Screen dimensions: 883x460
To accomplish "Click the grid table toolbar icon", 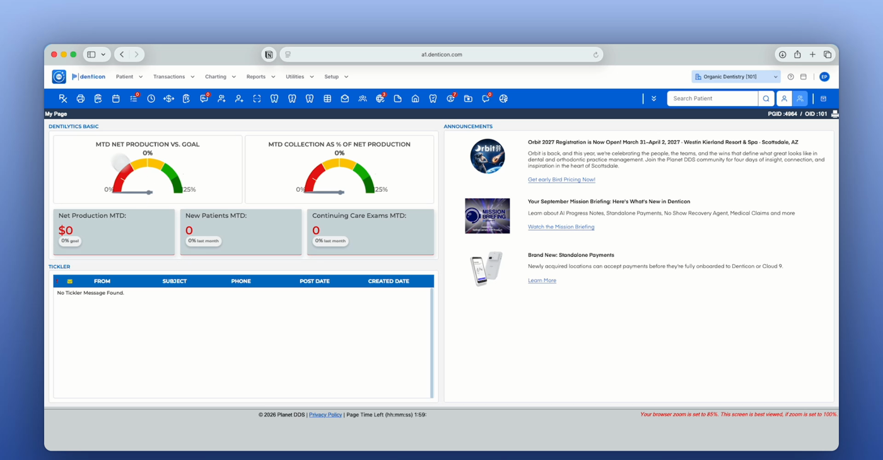I will (x=327, y=98).
